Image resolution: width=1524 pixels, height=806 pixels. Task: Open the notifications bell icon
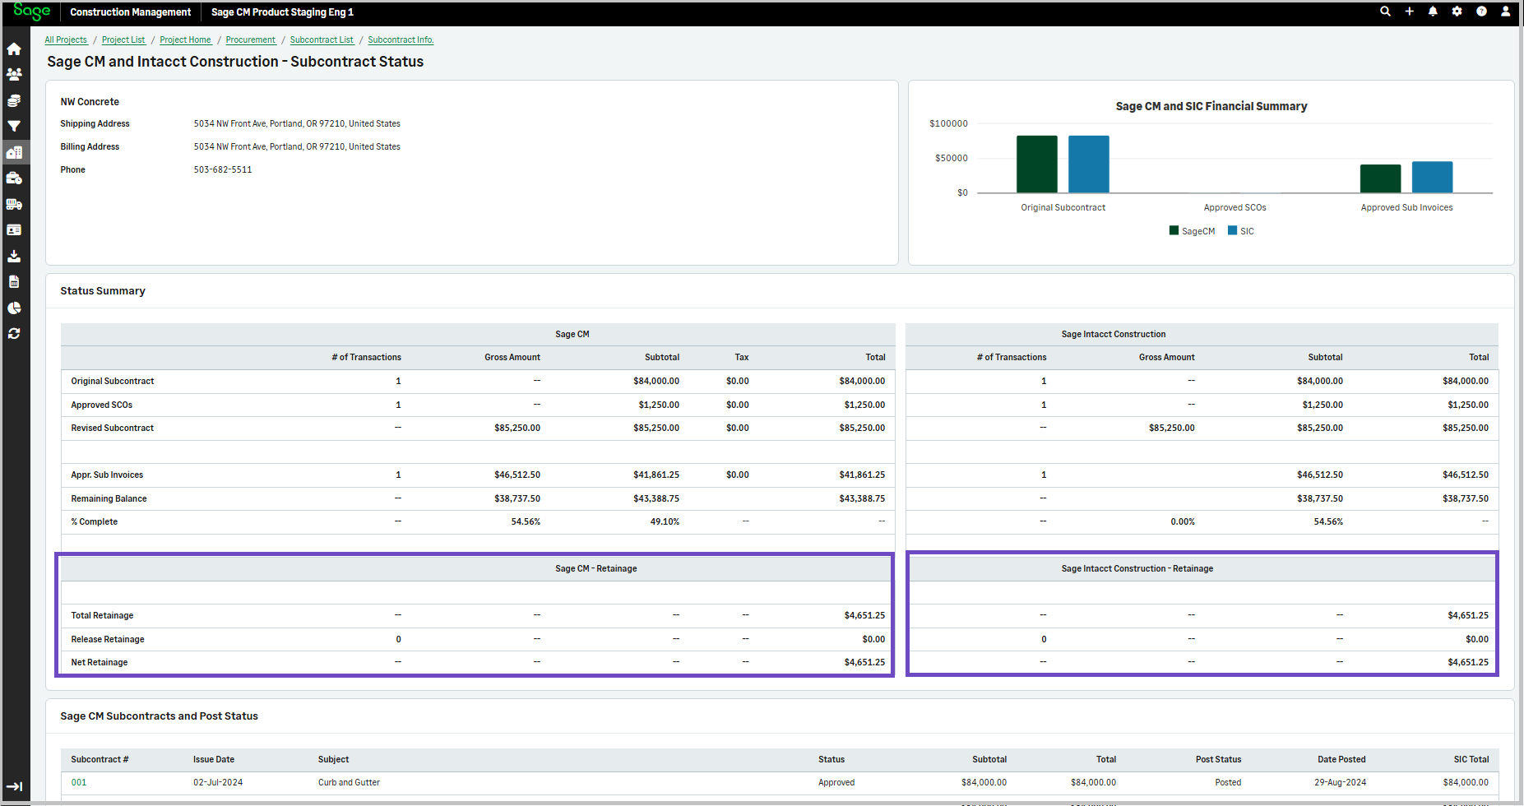[x=1433, y=12]
